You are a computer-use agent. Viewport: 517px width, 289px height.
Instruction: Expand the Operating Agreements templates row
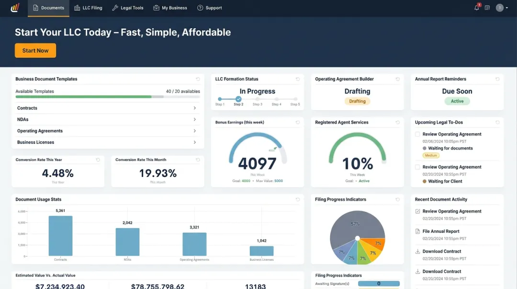tap(108, 131)
